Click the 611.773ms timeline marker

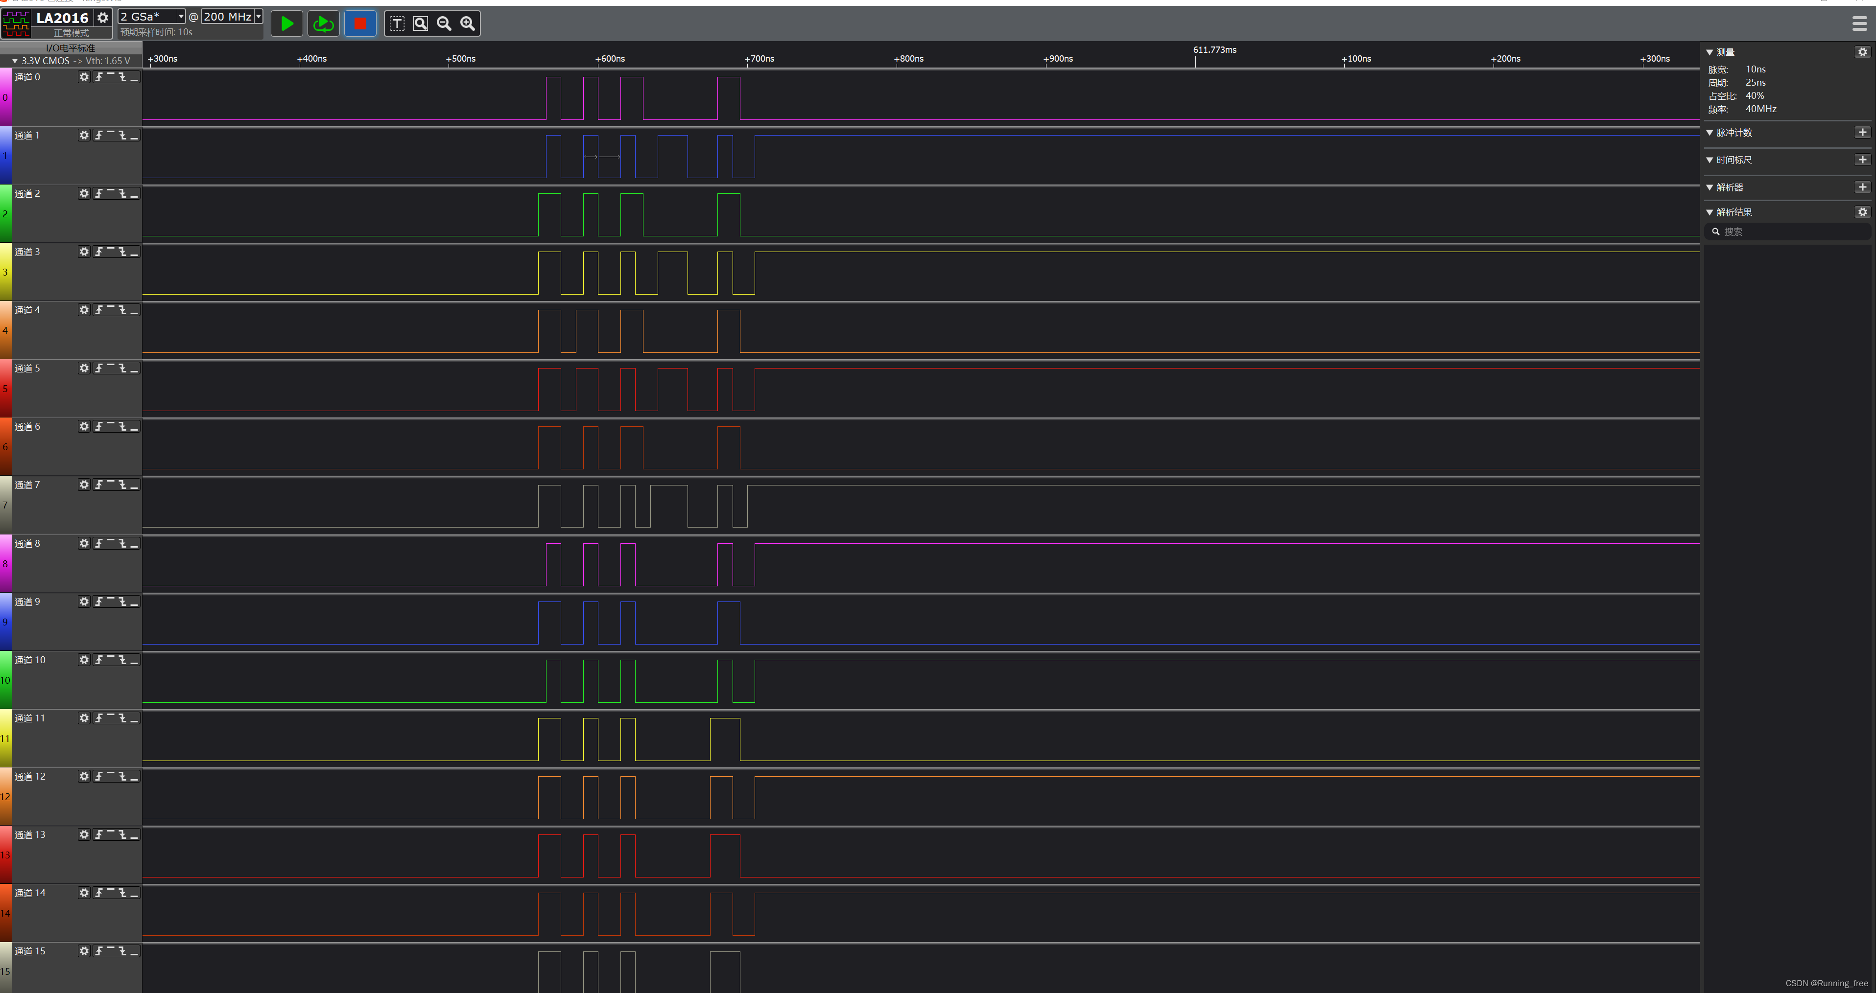click(x=1214, y=50)
